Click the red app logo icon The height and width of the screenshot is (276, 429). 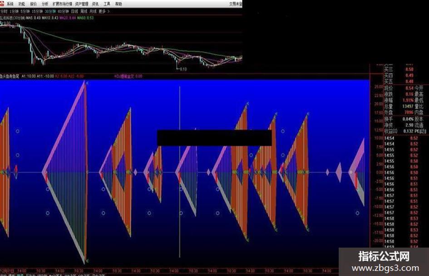tap(2, 4)
